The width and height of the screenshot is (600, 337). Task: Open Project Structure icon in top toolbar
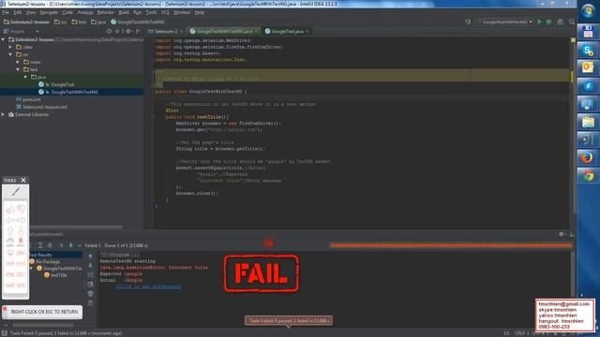561,22
